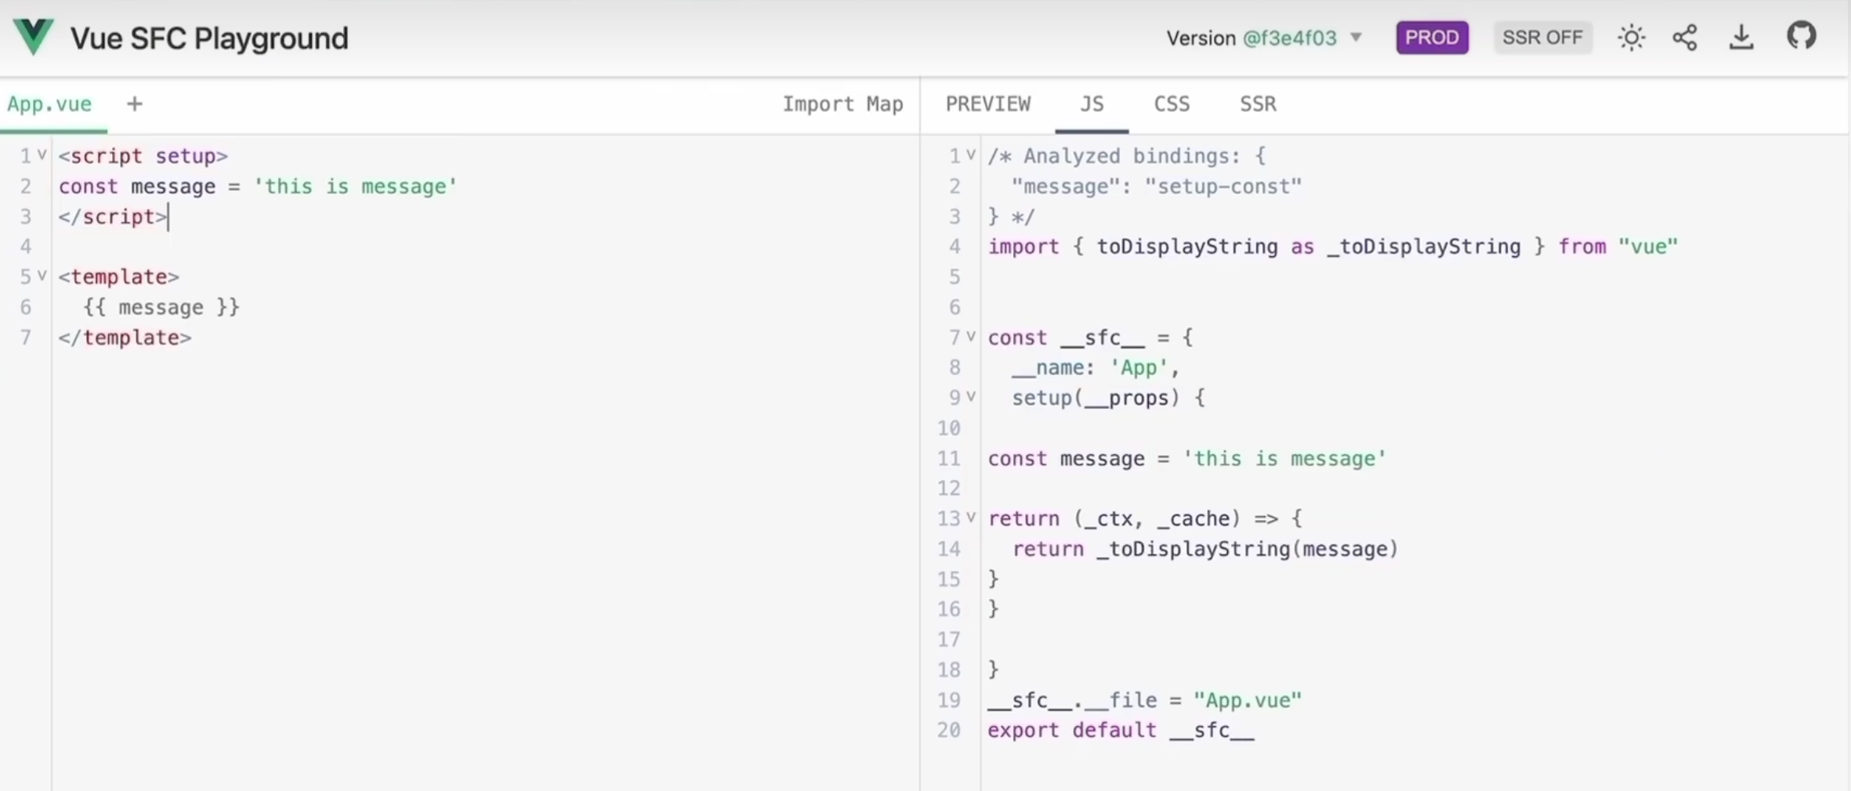Viewport: 1851px width, 791px height.
Task: Click _toDisplayString(message) return line
Action: coord(1205,549)
